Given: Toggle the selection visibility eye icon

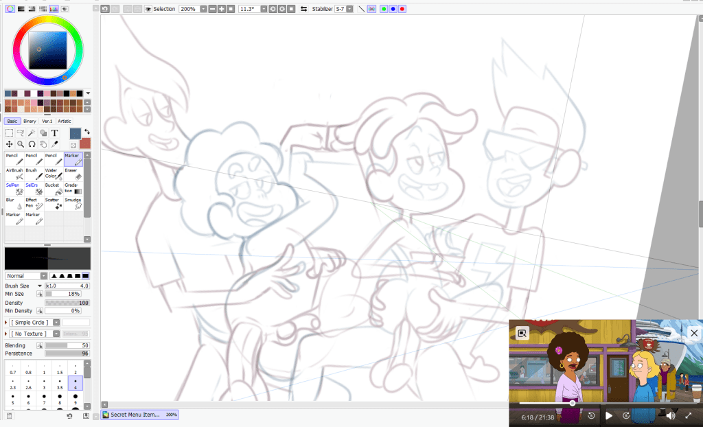Looking at the screenshot, I should click(148, 9).
